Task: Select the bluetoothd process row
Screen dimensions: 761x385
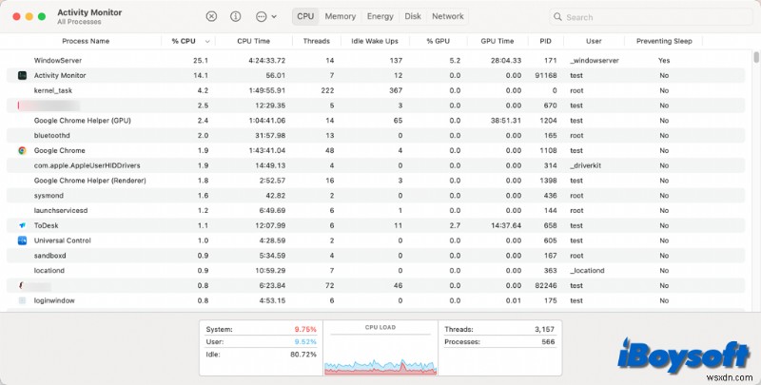Action: (x=376, y=136)
